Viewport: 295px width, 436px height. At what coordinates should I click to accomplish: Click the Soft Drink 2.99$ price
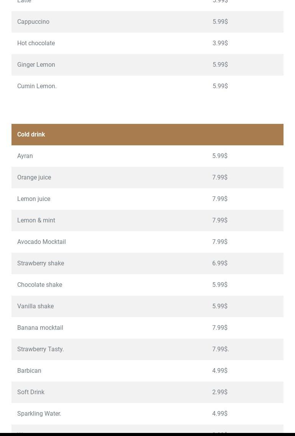tap(220, 392)
